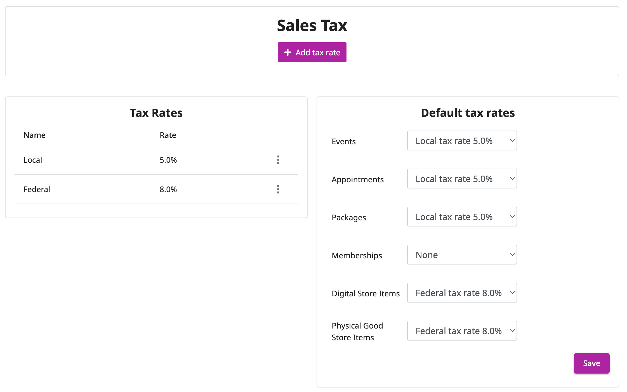
Task: Click the Add tax rate button
Action: coord(312,52)
